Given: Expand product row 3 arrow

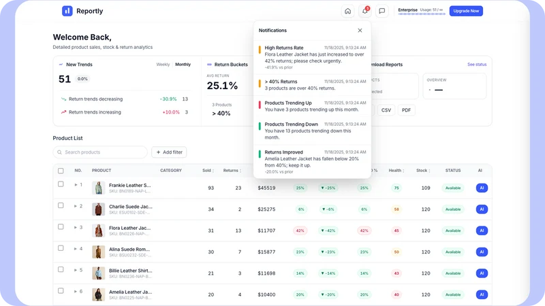Looking at the screenshot, I should 76,228.
